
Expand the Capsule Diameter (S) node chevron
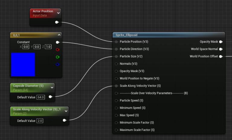click(x=52, y=87)
